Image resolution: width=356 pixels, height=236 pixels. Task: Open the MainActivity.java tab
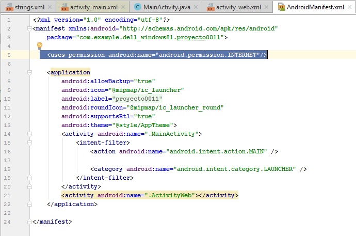pyautogui.click(x=165, y=7)
